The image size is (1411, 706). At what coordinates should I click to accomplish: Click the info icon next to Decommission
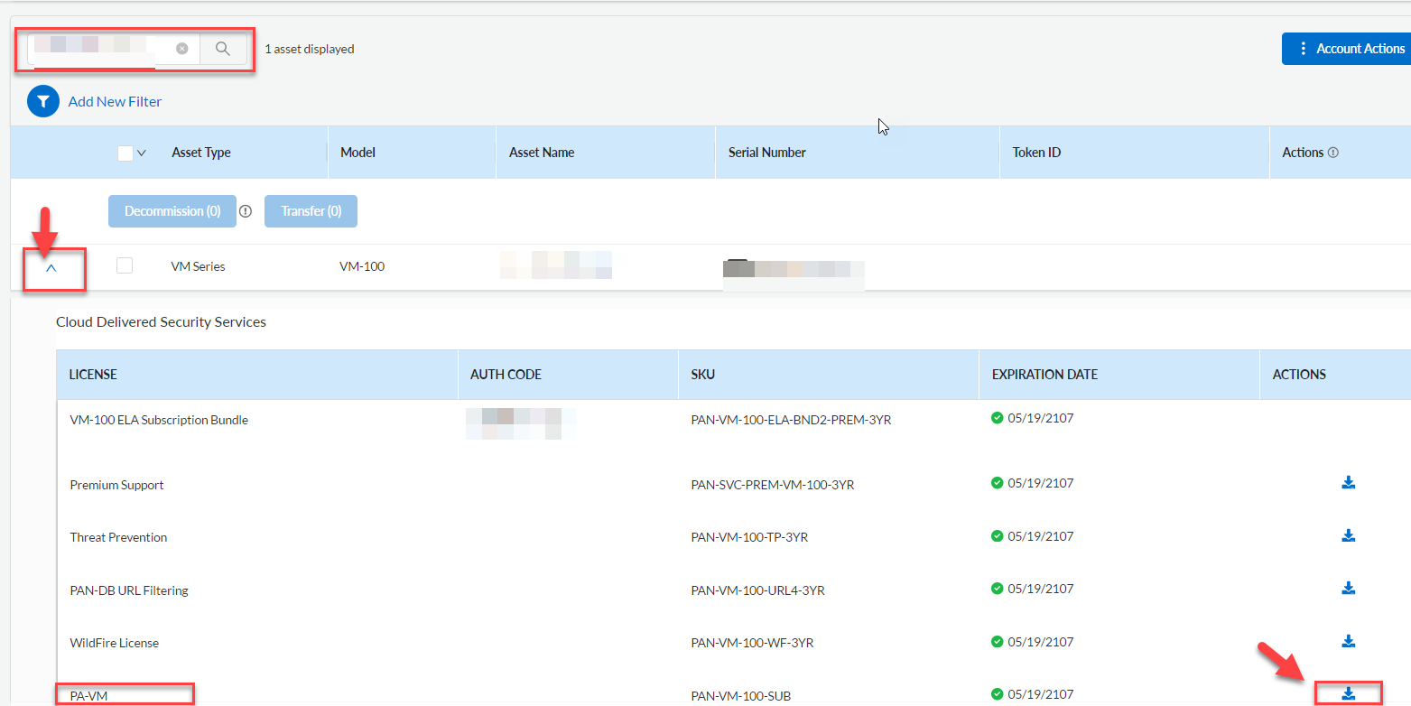(x=246, y=211)
